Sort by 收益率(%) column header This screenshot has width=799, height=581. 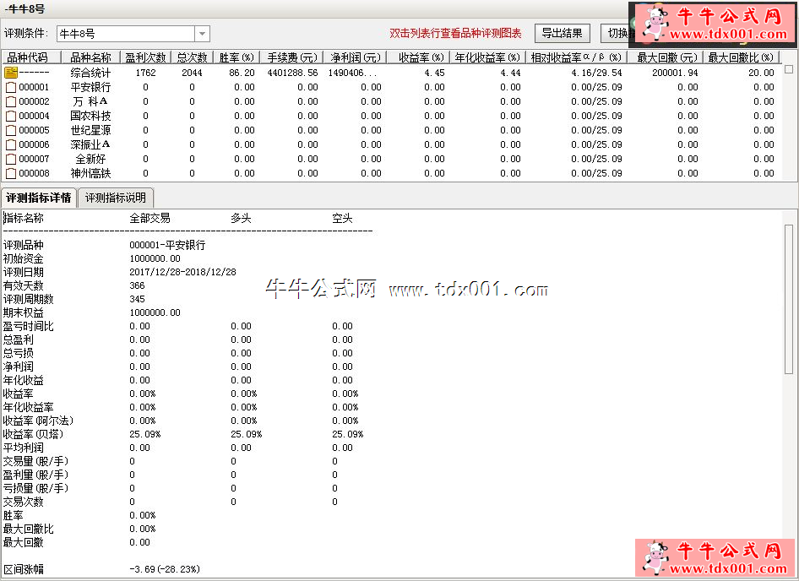[419, 57]
